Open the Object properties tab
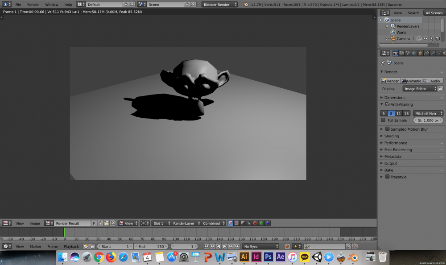The width and height of the screenshot is (446, 265). [421, 53]
